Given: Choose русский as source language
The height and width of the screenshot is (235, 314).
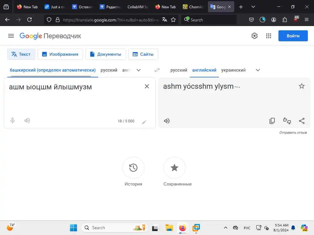Looking at the screenshot, I should (109, 70).
